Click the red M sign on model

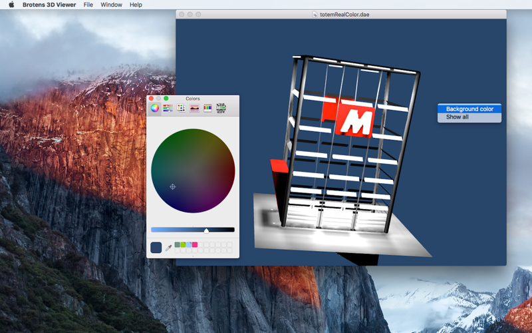coord(355,121)
